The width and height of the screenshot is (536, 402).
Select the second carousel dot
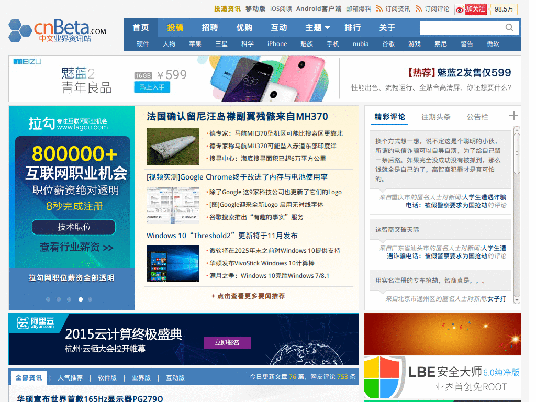(59, 299)
